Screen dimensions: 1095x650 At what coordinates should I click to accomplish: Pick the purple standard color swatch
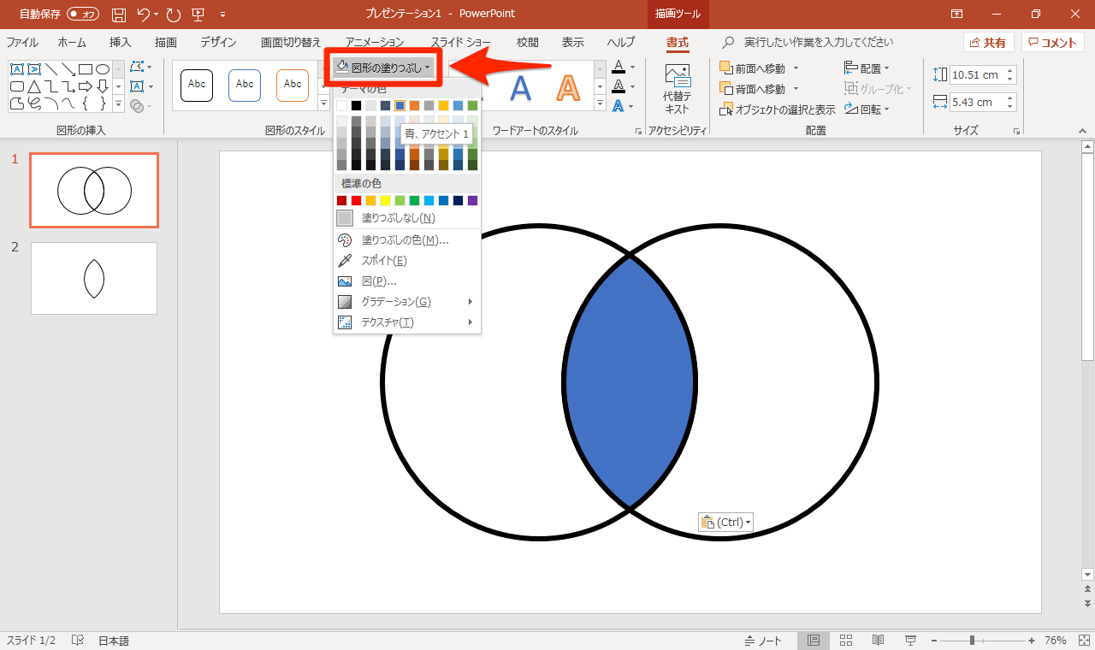(x=472, y=200)
